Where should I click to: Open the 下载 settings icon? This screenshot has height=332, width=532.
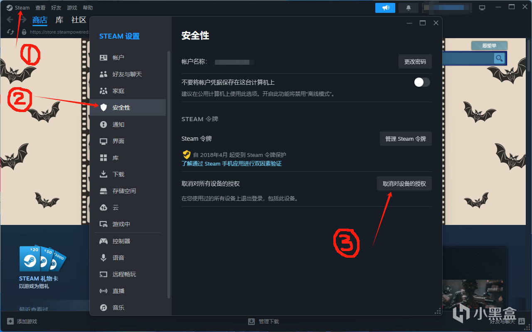pos(103,174)
